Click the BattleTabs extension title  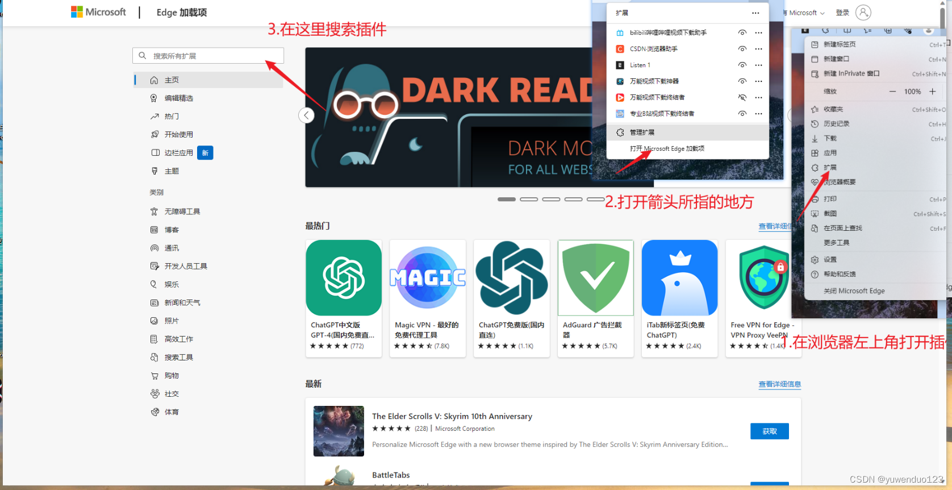pyautogui.click(x=391, y=475)
